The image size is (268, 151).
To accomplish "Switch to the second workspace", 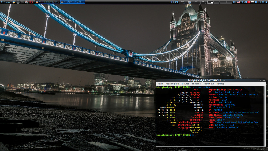I will click(x=217, y=2).
